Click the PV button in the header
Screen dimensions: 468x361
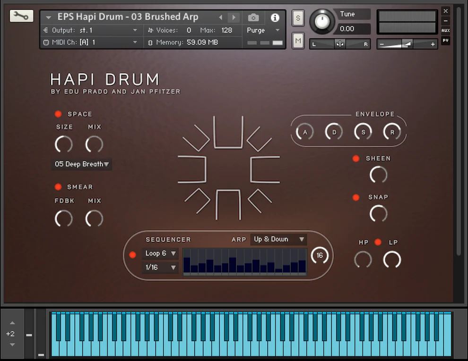[x=445, y=41]
